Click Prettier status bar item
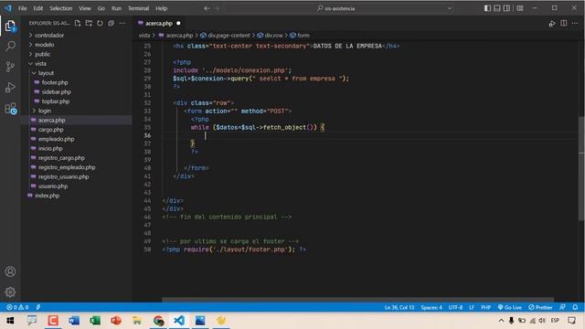 (x=540, y=307)
